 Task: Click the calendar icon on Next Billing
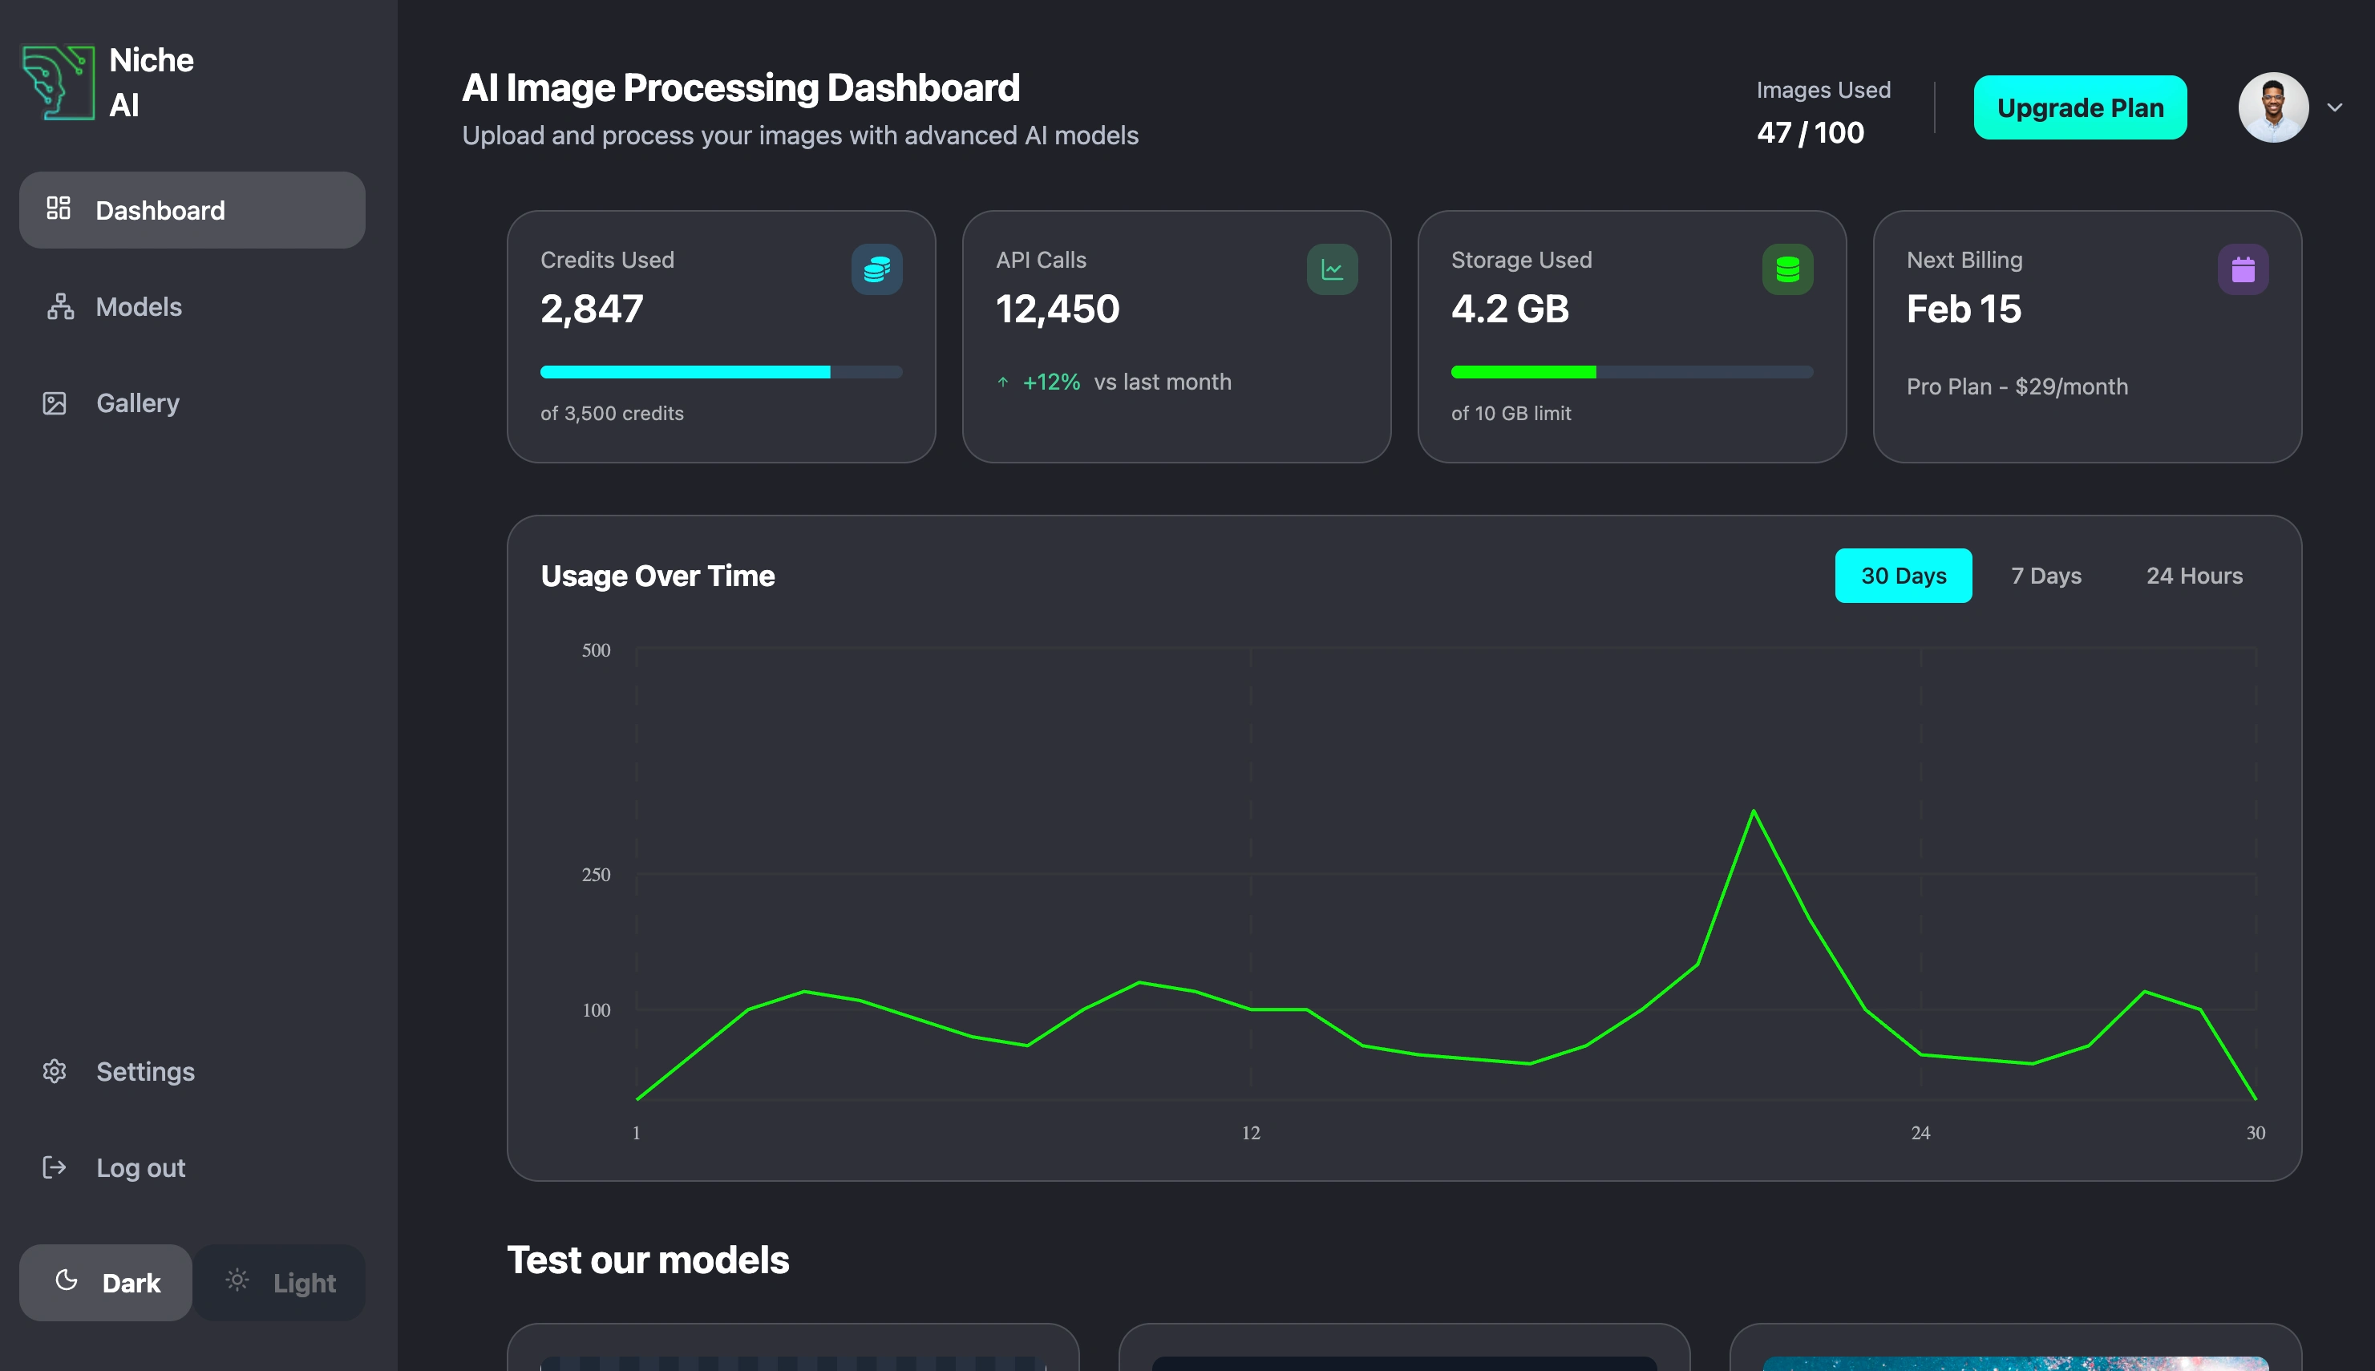coord(2242,269)
